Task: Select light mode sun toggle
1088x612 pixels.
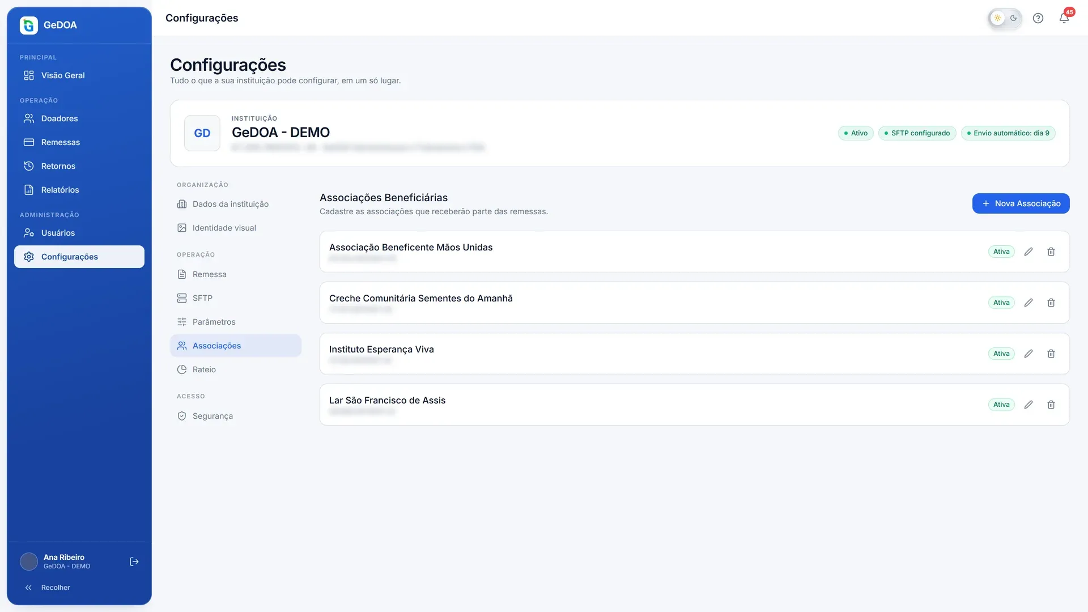Action: coord(998,18)
